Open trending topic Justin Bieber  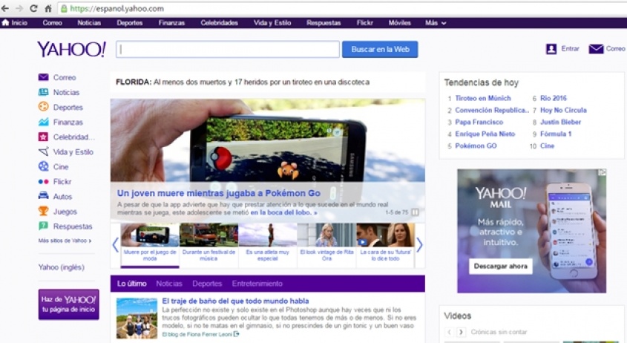pyautogui.click(x=560, y=122)
